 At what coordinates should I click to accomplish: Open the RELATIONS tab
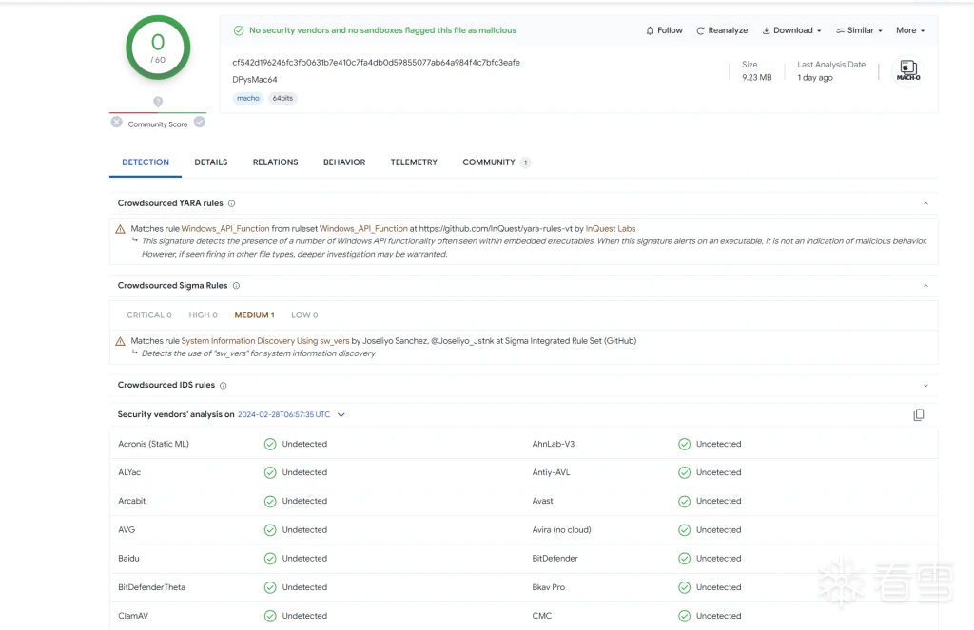pos(275,162)
